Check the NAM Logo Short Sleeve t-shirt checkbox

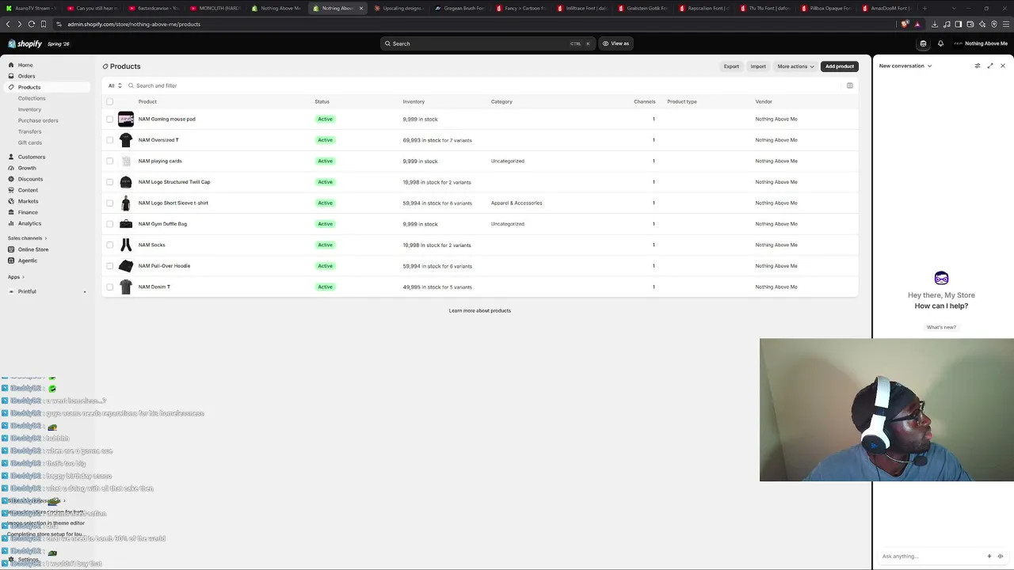pyautogui.click(x=109, y=203)
